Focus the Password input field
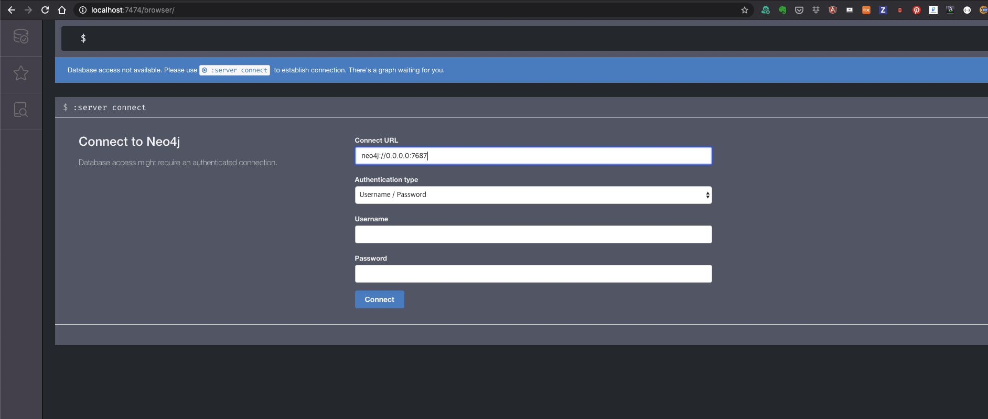The height and width of the screenshot is (419, 988). click(x=533, y=274)
